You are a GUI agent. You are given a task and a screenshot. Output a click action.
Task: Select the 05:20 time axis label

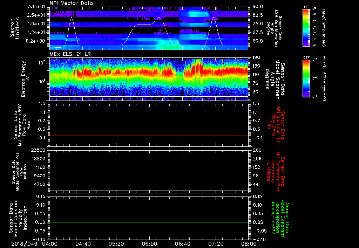[x=116, y=244]
